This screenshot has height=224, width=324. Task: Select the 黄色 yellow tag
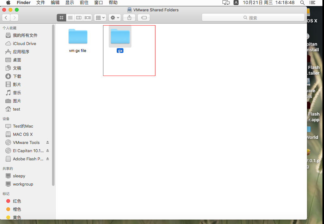point(14,217)
